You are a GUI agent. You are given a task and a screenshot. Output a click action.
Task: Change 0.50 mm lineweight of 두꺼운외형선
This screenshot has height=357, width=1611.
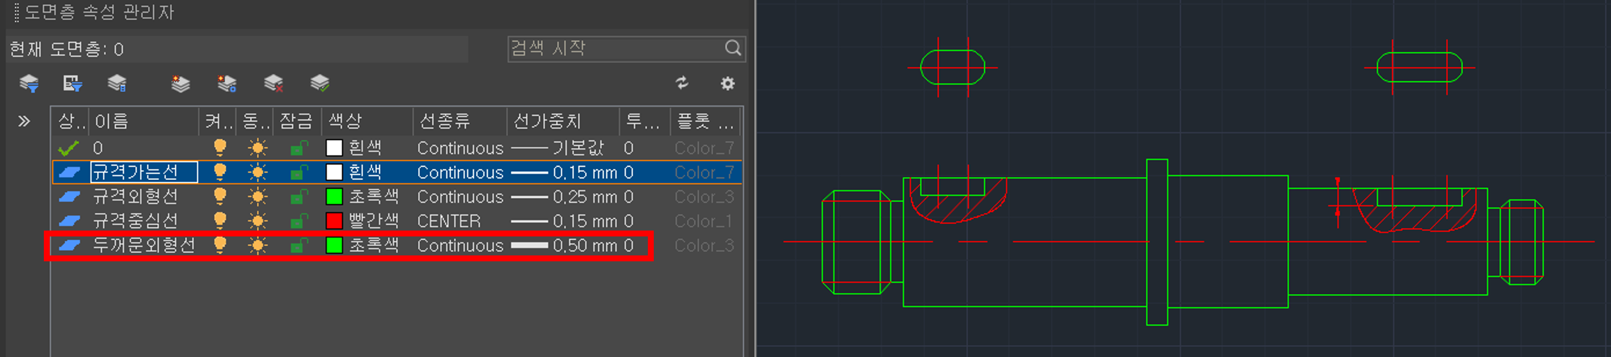click(564, 246)
